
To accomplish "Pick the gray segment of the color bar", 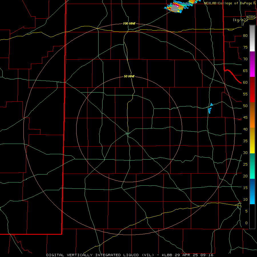I will coord(252,38).
